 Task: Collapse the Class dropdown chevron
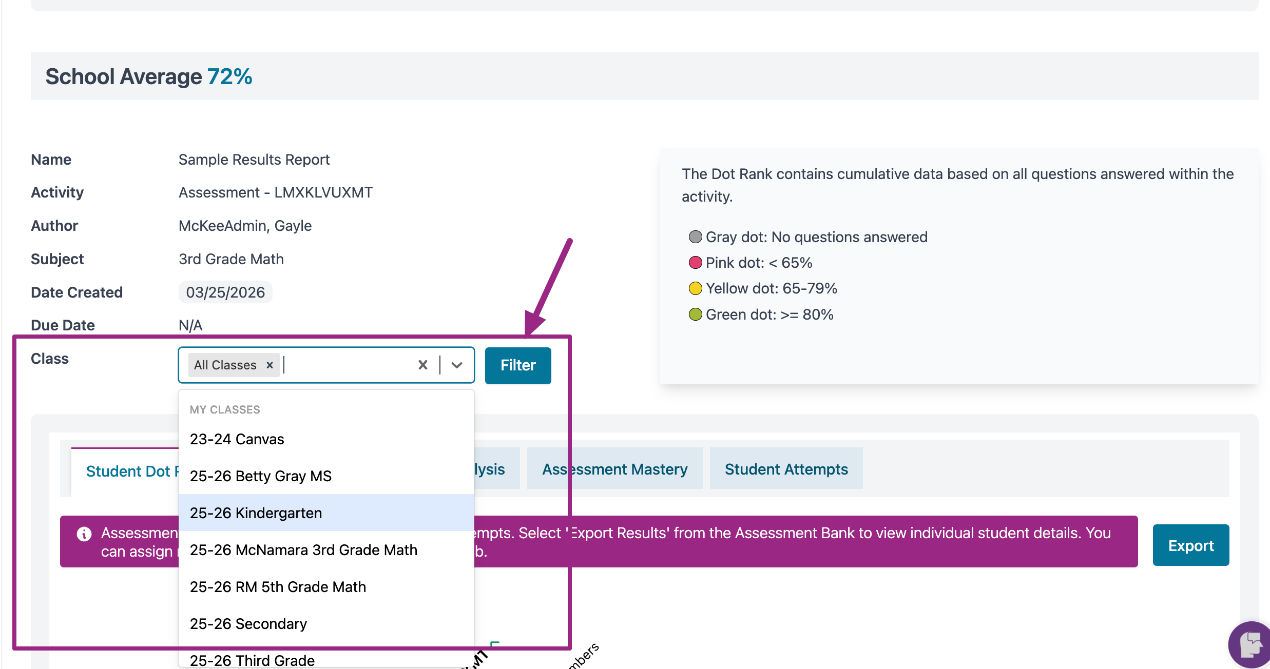(457, 365)
